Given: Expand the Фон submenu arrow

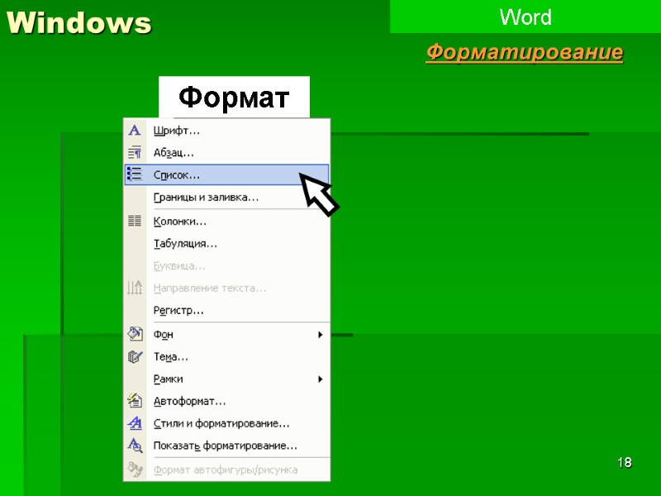Looking at the screenshot, I should point(321,335).
